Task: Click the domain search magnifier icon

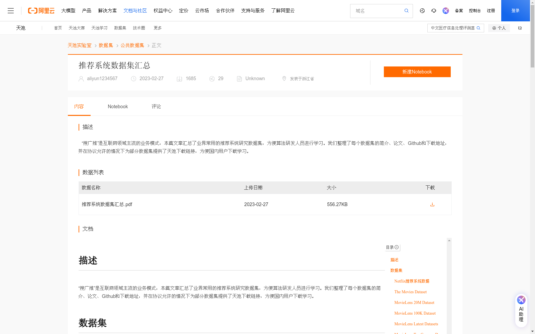Action: click(x=406, y=11)
